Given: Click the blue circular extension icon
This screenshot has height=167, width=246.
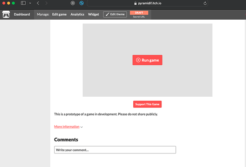Looking at the screenshot, I should coord(82,3).
